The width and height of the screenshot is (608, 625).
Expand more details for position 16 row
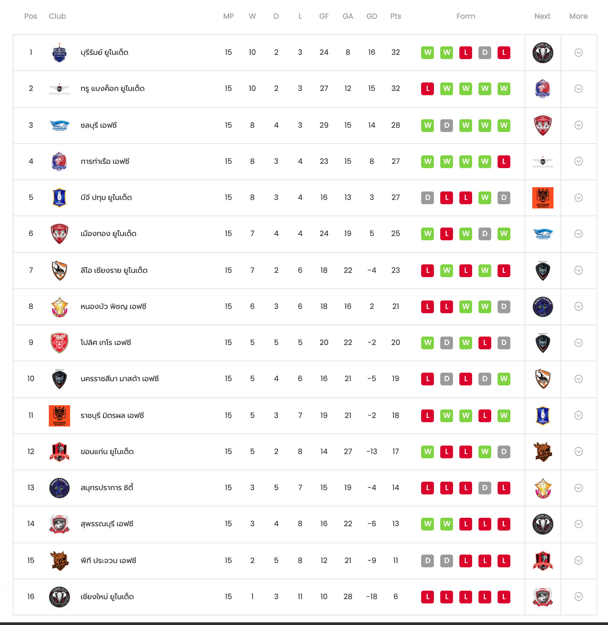[x=579, y=597]
